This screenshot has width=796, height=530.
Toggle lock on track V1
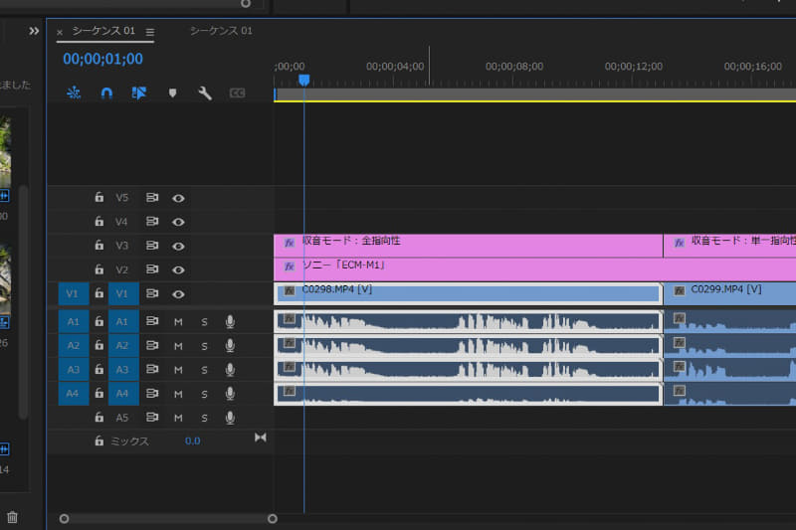click(x=99, y=293)
